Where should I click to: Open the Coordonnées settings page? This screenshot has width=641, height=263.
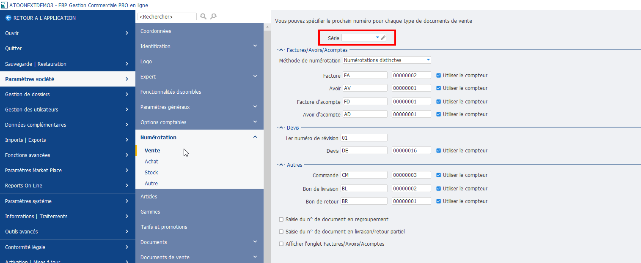156,31
